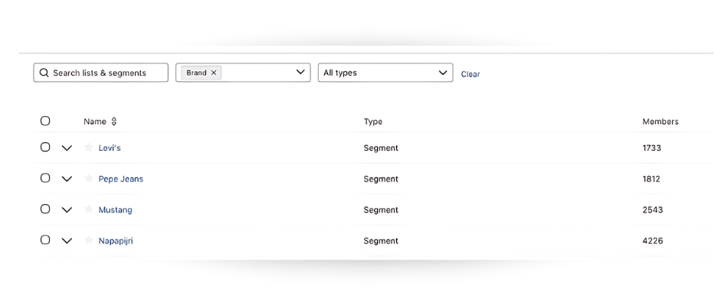This screenshot has height=306, width=728.
Task: Toggle the select-all checkbox in header
Action: 45,121
